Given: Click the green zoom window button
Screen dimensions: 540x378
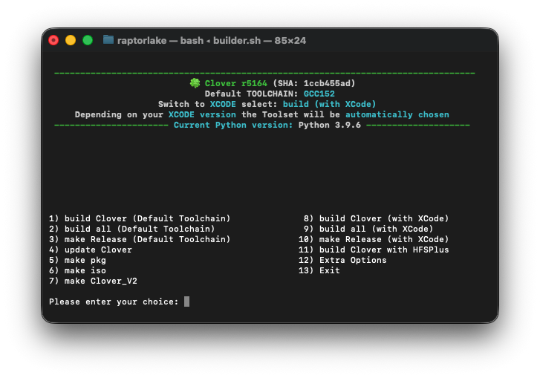Looking at the screenshot, I should 88,40.
